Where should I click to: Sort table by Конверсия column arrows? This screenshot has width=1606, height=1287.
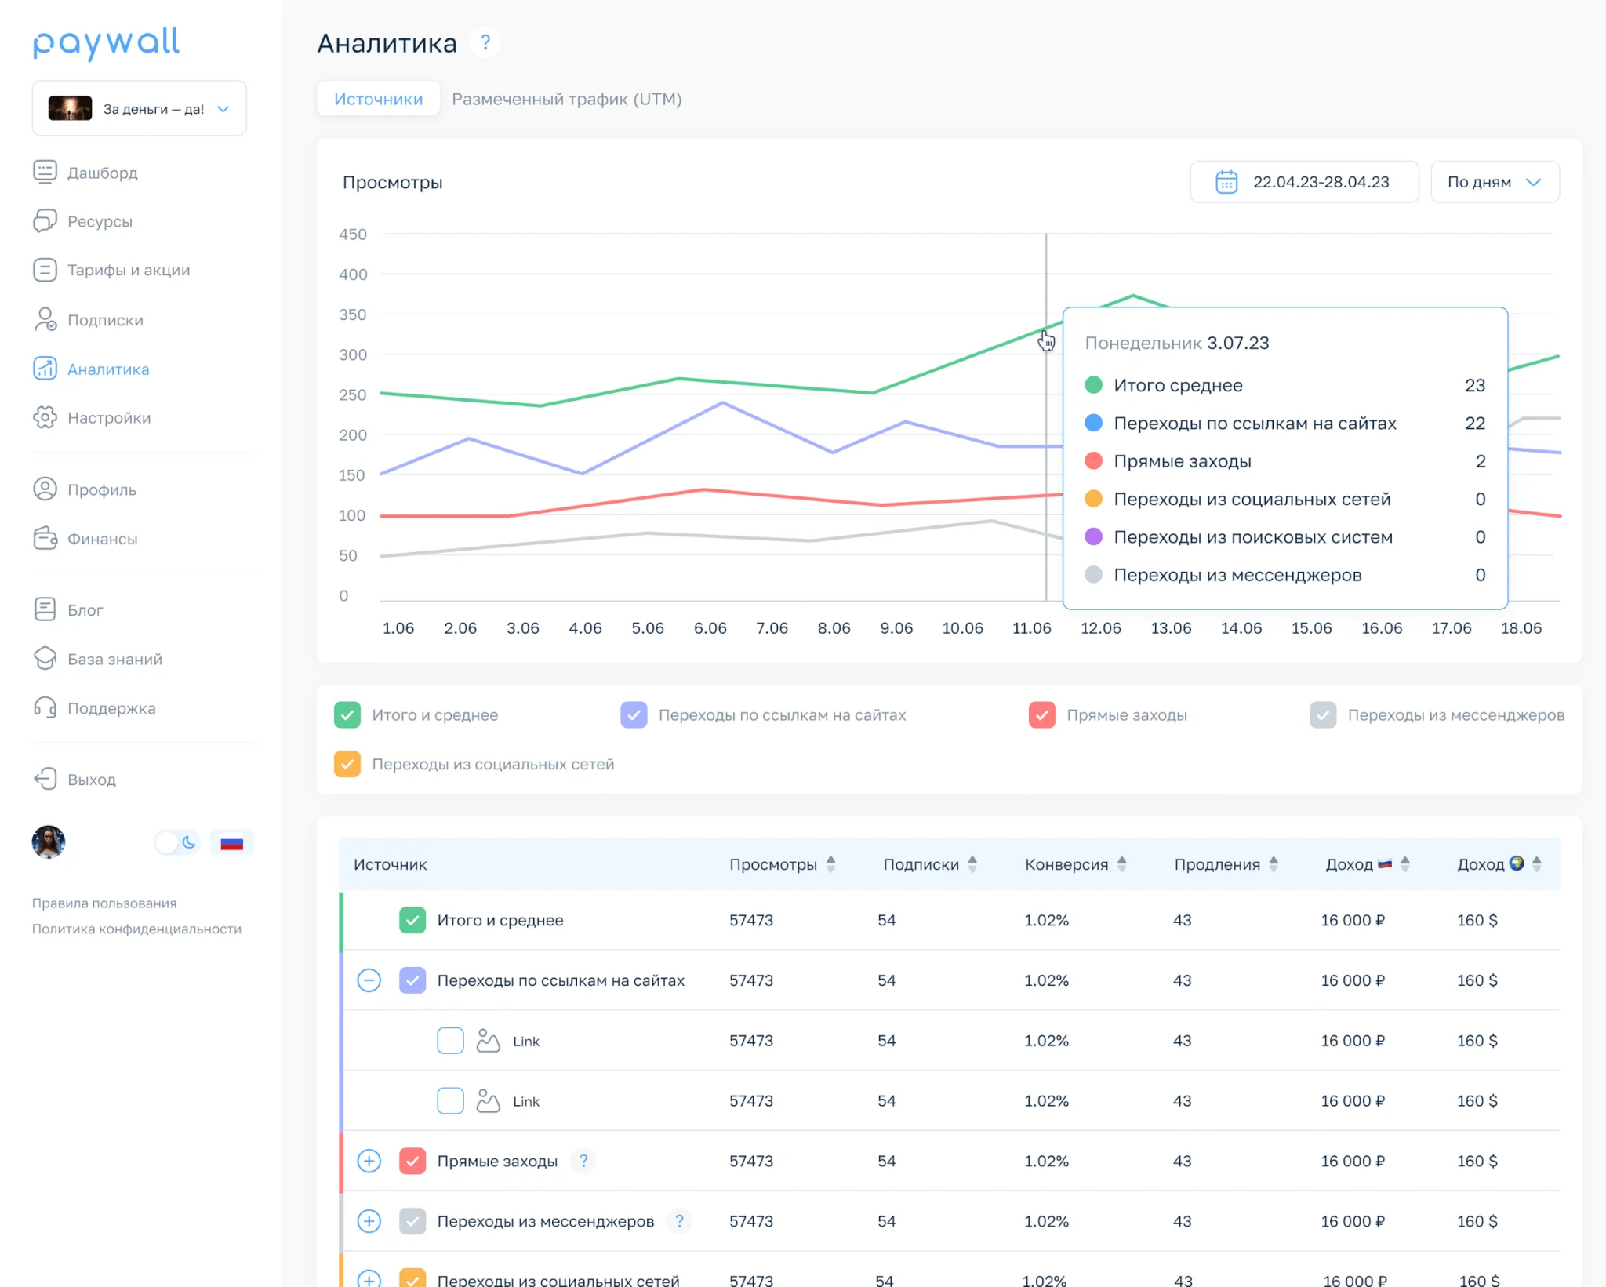point(1122,864)
